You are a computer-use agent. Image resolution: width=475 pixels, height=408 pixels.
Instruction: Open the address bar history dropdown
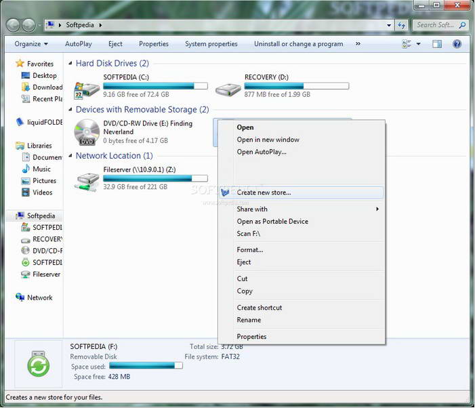coord(389,25)
